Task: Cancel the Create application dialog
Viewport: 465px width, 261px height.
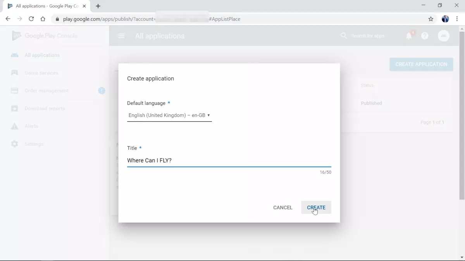Action: 282,208
